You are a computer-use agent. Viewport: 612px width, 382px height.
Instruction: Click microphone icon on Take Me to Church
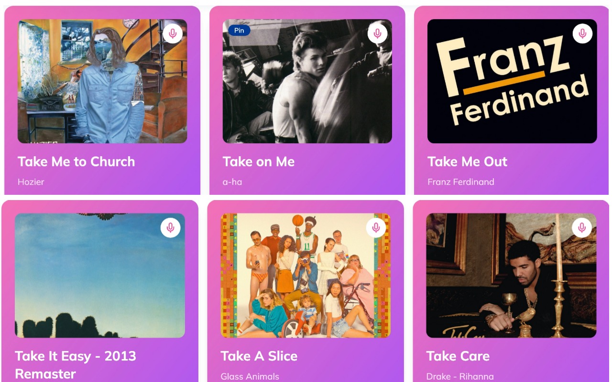click(x=173, y=33)
